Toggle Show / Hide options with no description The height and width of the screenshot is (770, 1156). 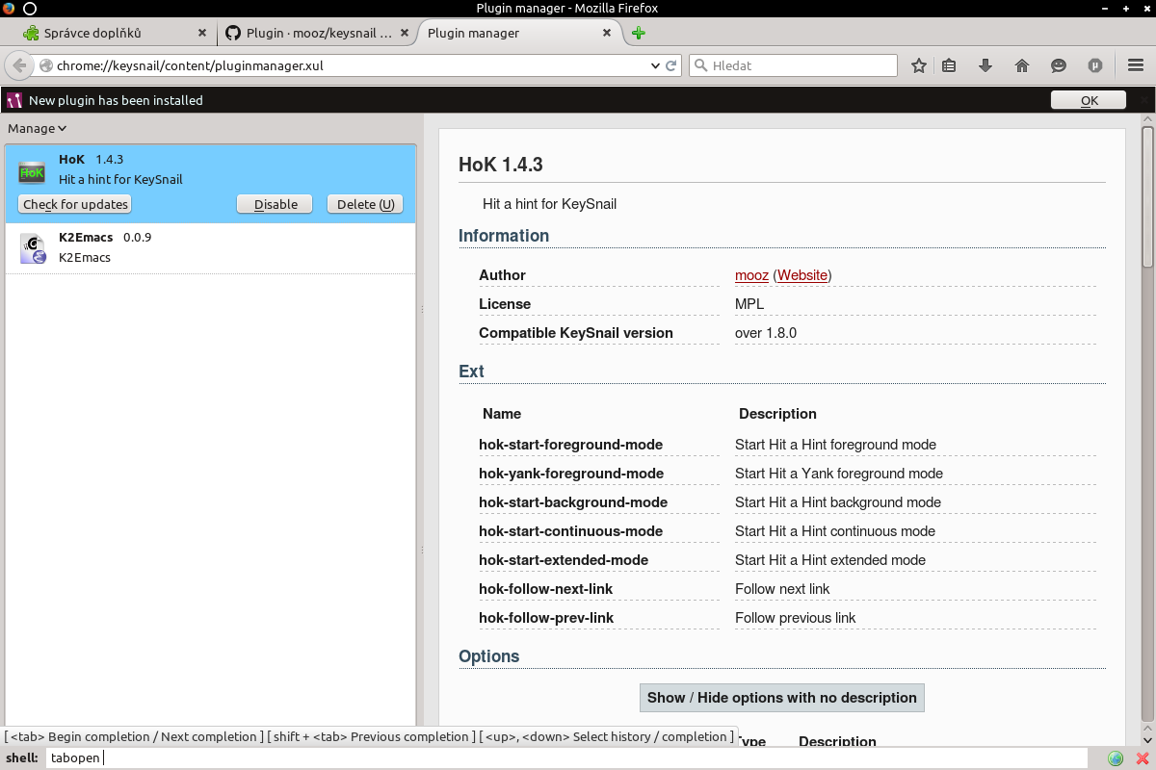point(782,698)
